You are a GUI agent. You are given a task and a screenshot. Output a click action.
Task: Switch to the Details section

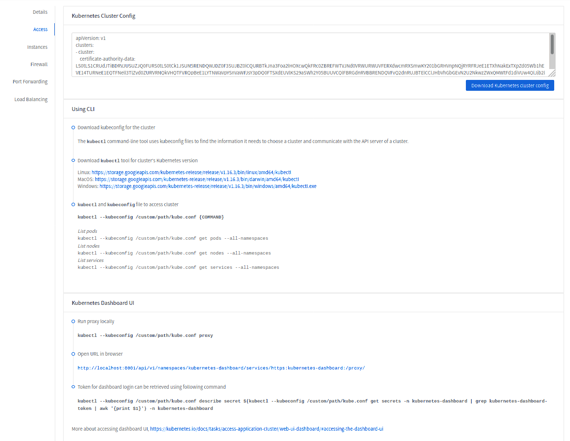click(40, 12)
